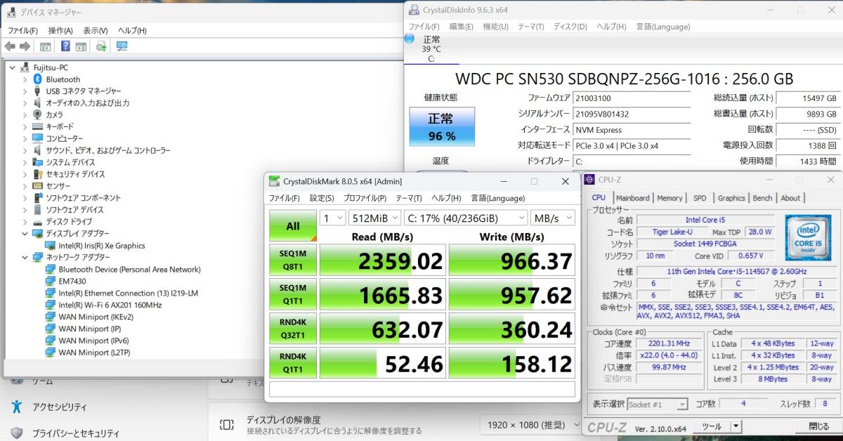Click the Wi-Fi 6 AX201 adapter icon

point(51,305)
